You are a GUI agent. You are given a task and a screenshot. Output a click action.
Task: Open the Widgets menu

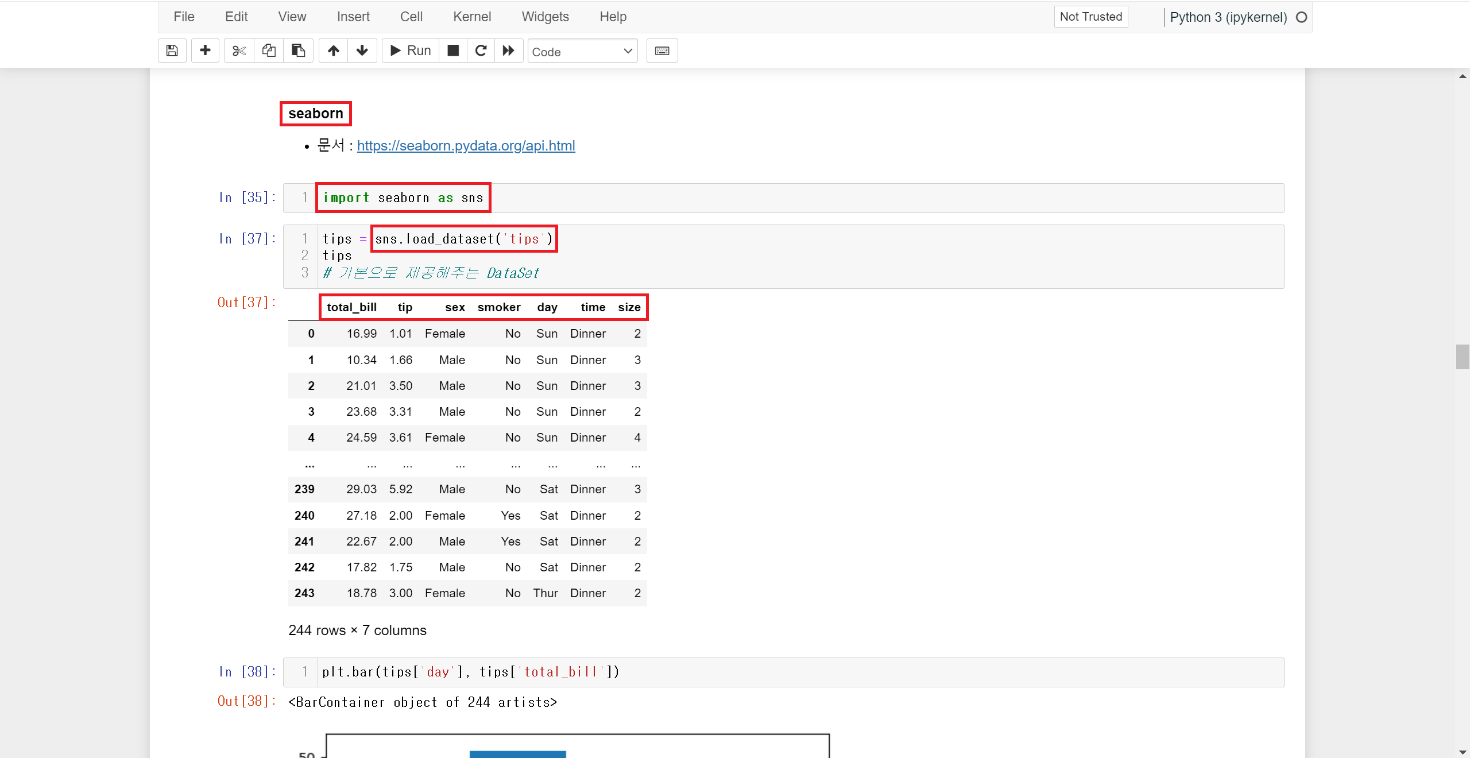[x=545, y=17]
